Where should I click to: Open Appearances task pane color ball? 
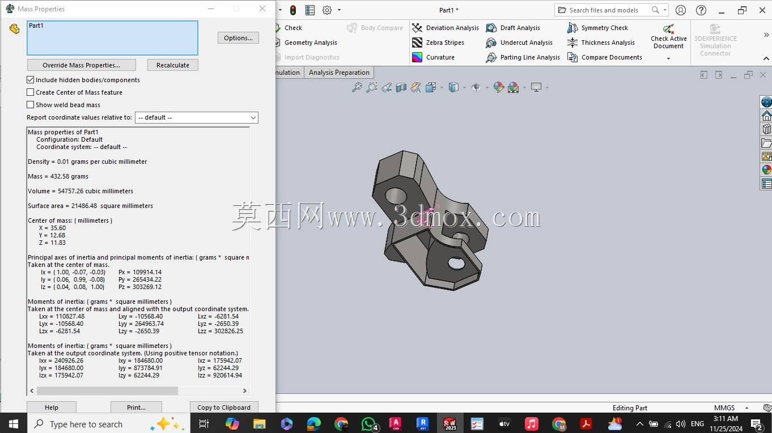pyautogui.click(x=766, y=170)
